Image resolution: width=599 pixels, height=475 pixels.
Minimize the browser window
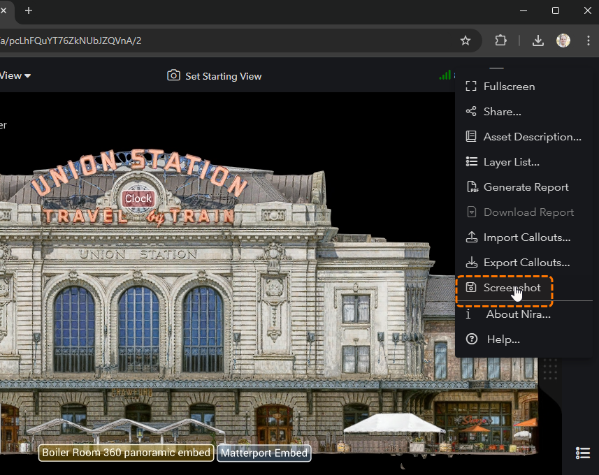coord(524,10)
